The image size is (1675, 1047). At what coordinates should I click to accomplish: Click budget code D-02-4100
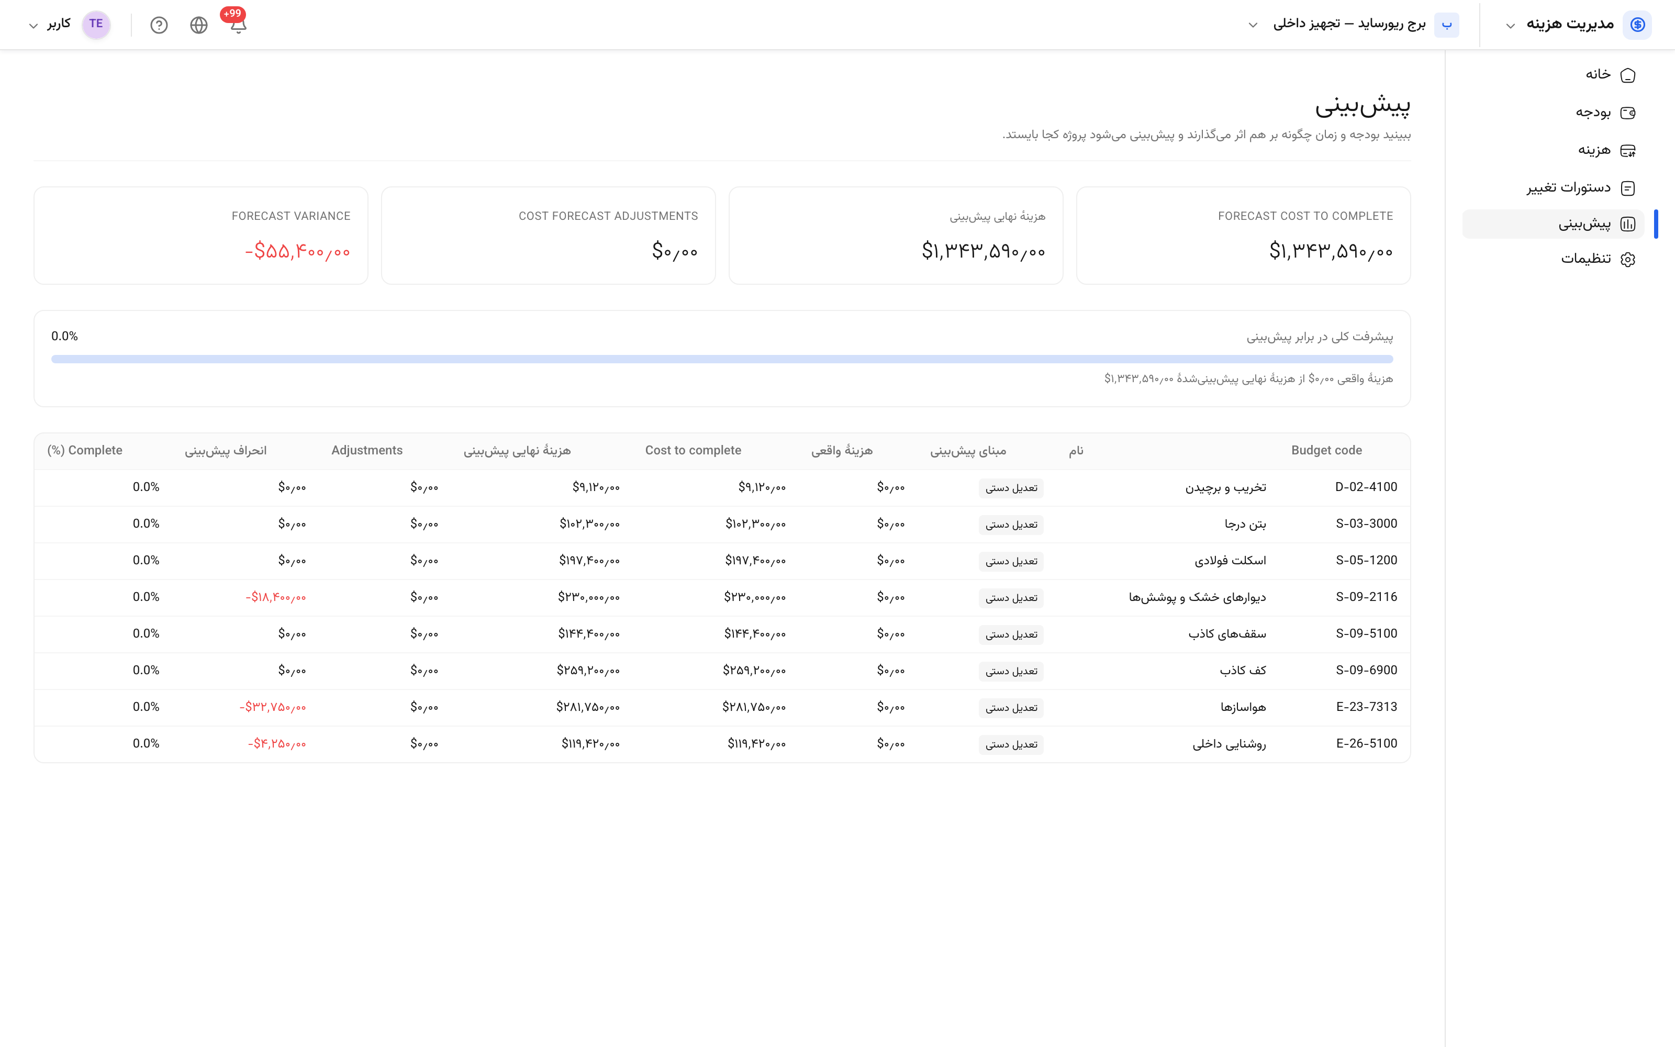coord(1366,487)
